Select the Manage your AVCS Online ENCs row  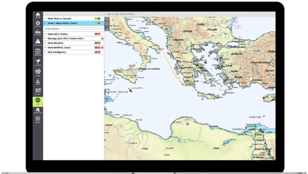pos(74,38)
